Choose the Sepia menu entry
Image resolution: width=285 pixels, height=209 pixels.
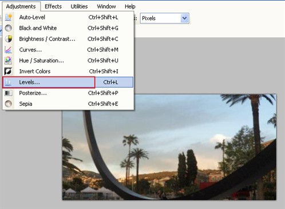[x=68, y=104]
